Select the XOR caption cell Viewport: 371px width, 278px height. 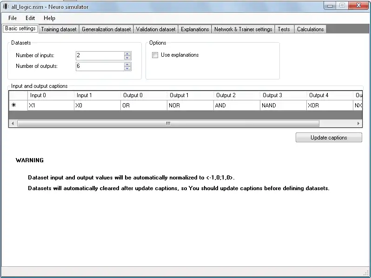(330, 105)
